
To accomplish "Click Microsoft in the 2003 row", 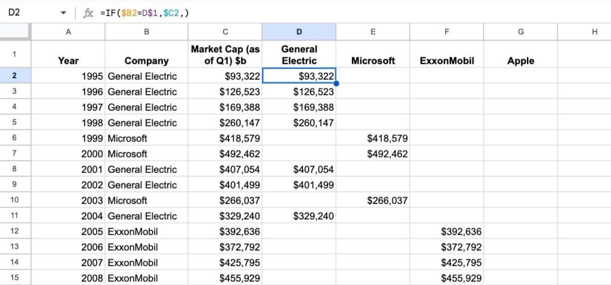I will coord(147,200).
